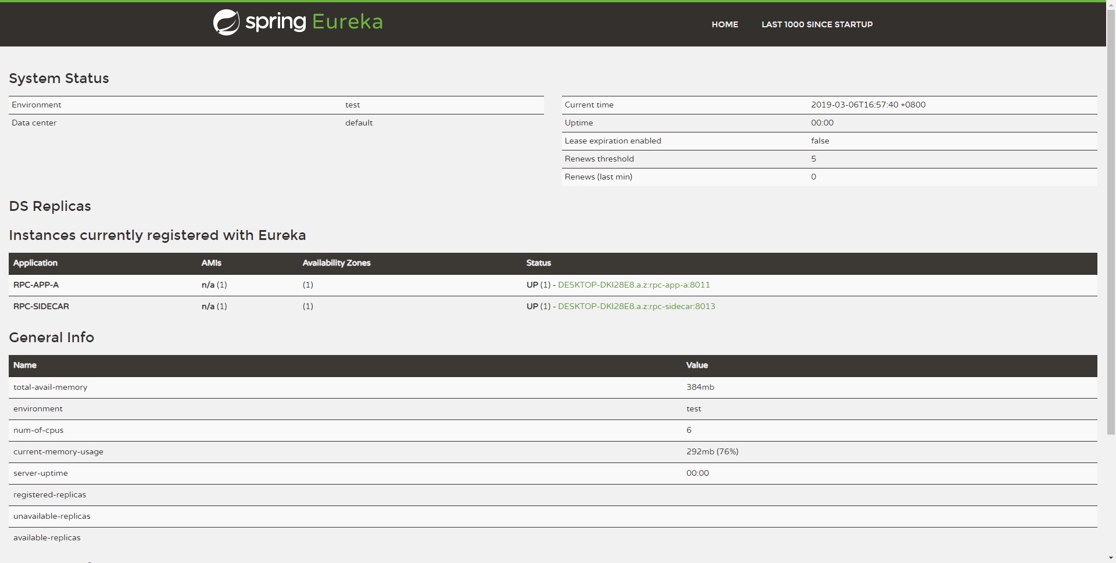Click the Lease expiration enabled row
Viewport: 1116px width, 563px height.
point(613,141)
